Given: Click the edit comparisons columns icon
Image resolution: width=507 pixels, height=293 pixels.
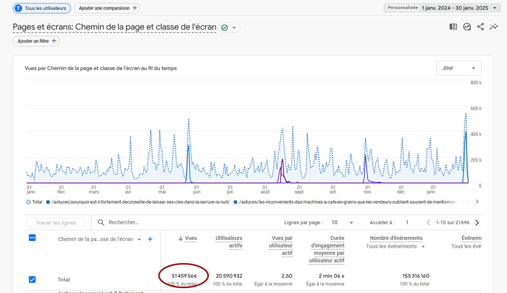Looking at the screenshot, I should click(453, 27).
